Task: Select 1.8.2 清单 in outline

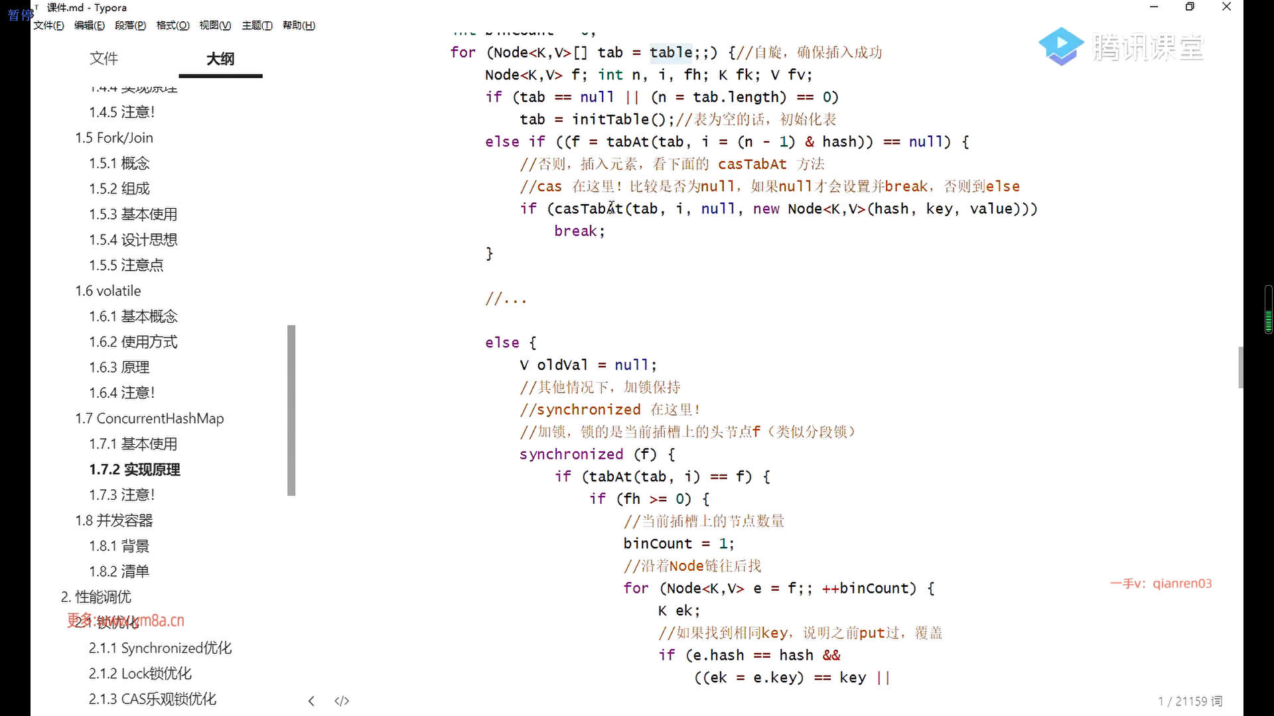Action: 119,571
